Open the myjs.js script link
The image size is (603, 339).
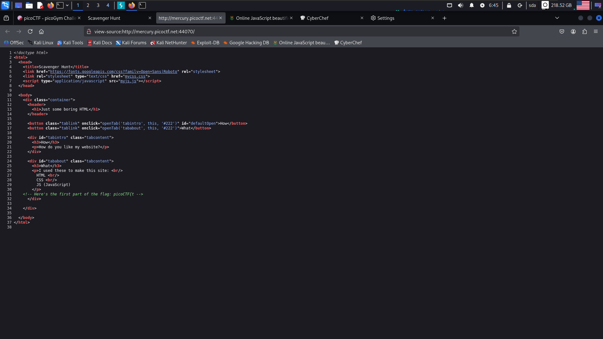(x=128, y=81)
